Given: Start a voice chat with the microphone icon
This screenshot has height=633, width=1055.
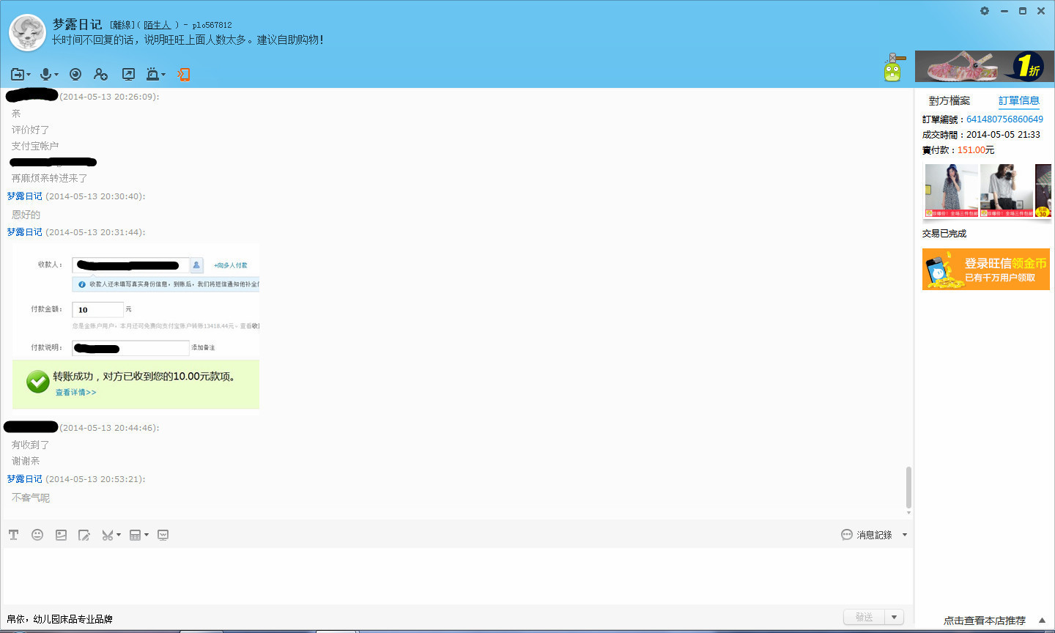Looking at the screenshot, I should pos(46,74).
